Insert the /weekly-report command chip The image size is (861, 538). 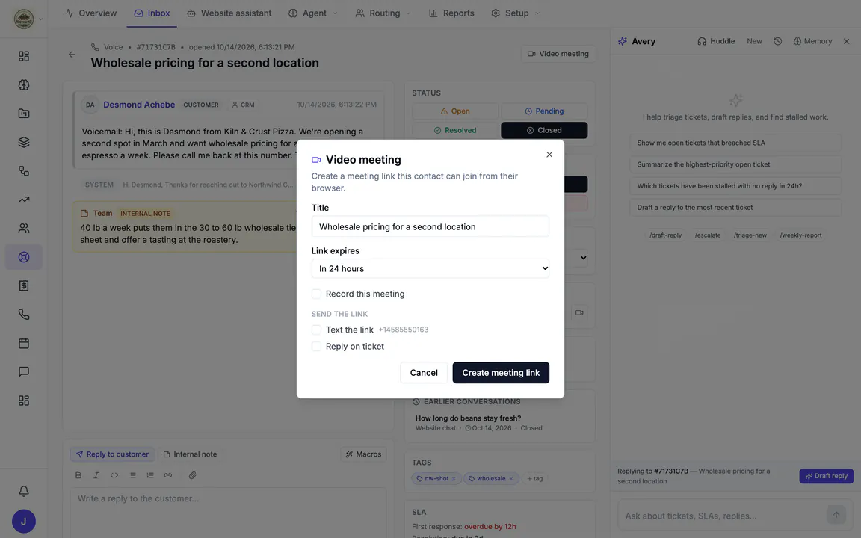coord(800,235)
